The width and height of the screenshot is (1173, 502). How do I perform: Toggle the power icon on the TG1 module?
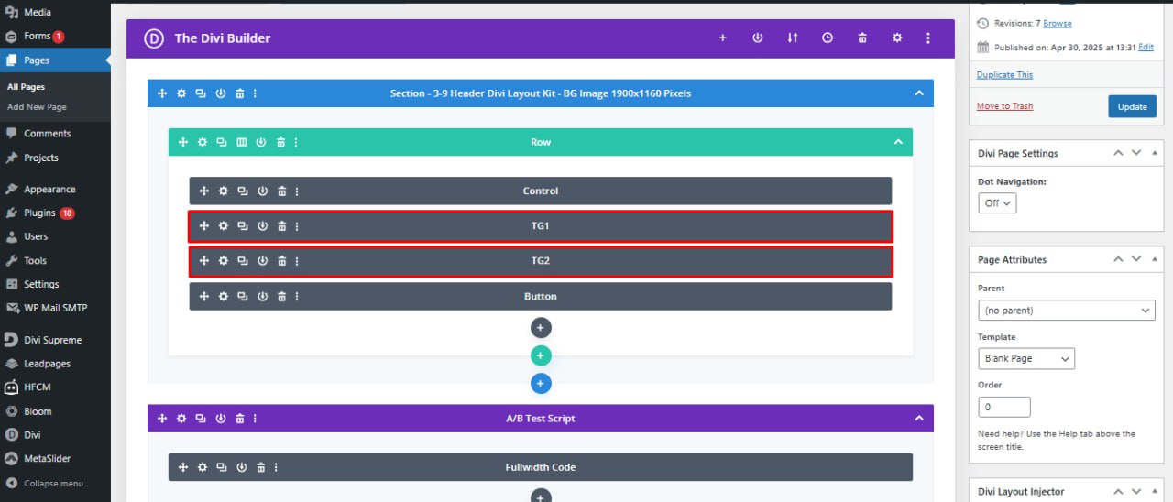pos(262,225)
